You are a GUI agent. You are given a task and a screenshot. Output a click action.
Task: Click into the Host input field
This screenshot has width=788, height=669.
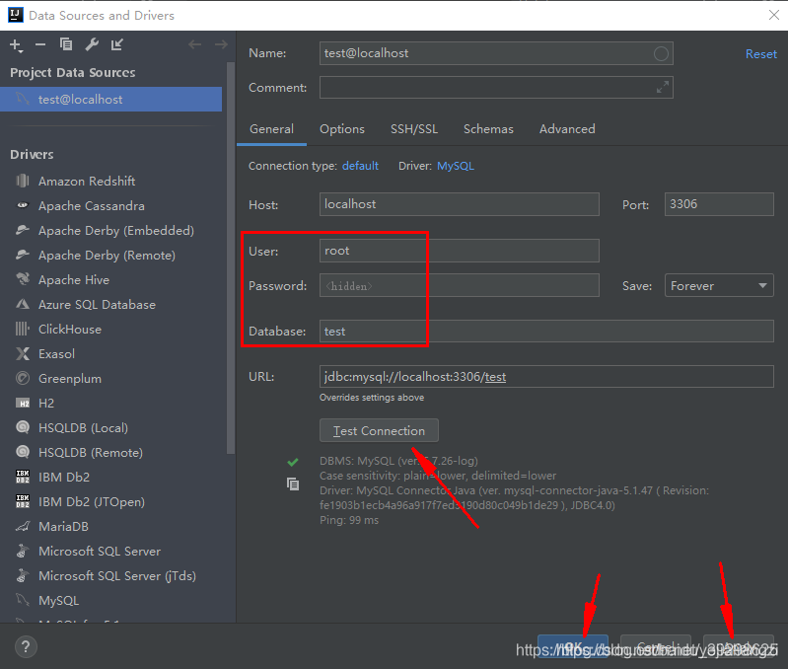(x=459, y=204)
